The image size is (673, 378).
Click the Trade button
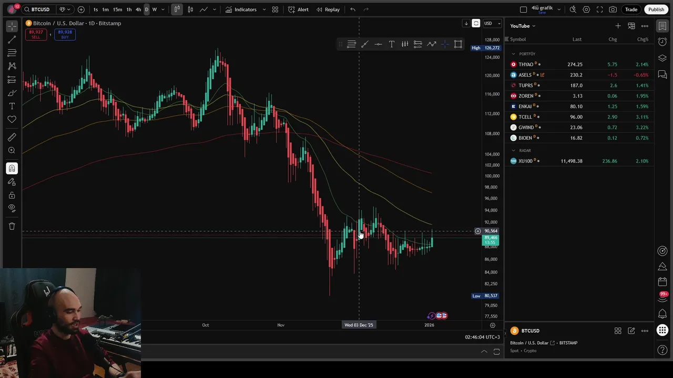point(631,9)
